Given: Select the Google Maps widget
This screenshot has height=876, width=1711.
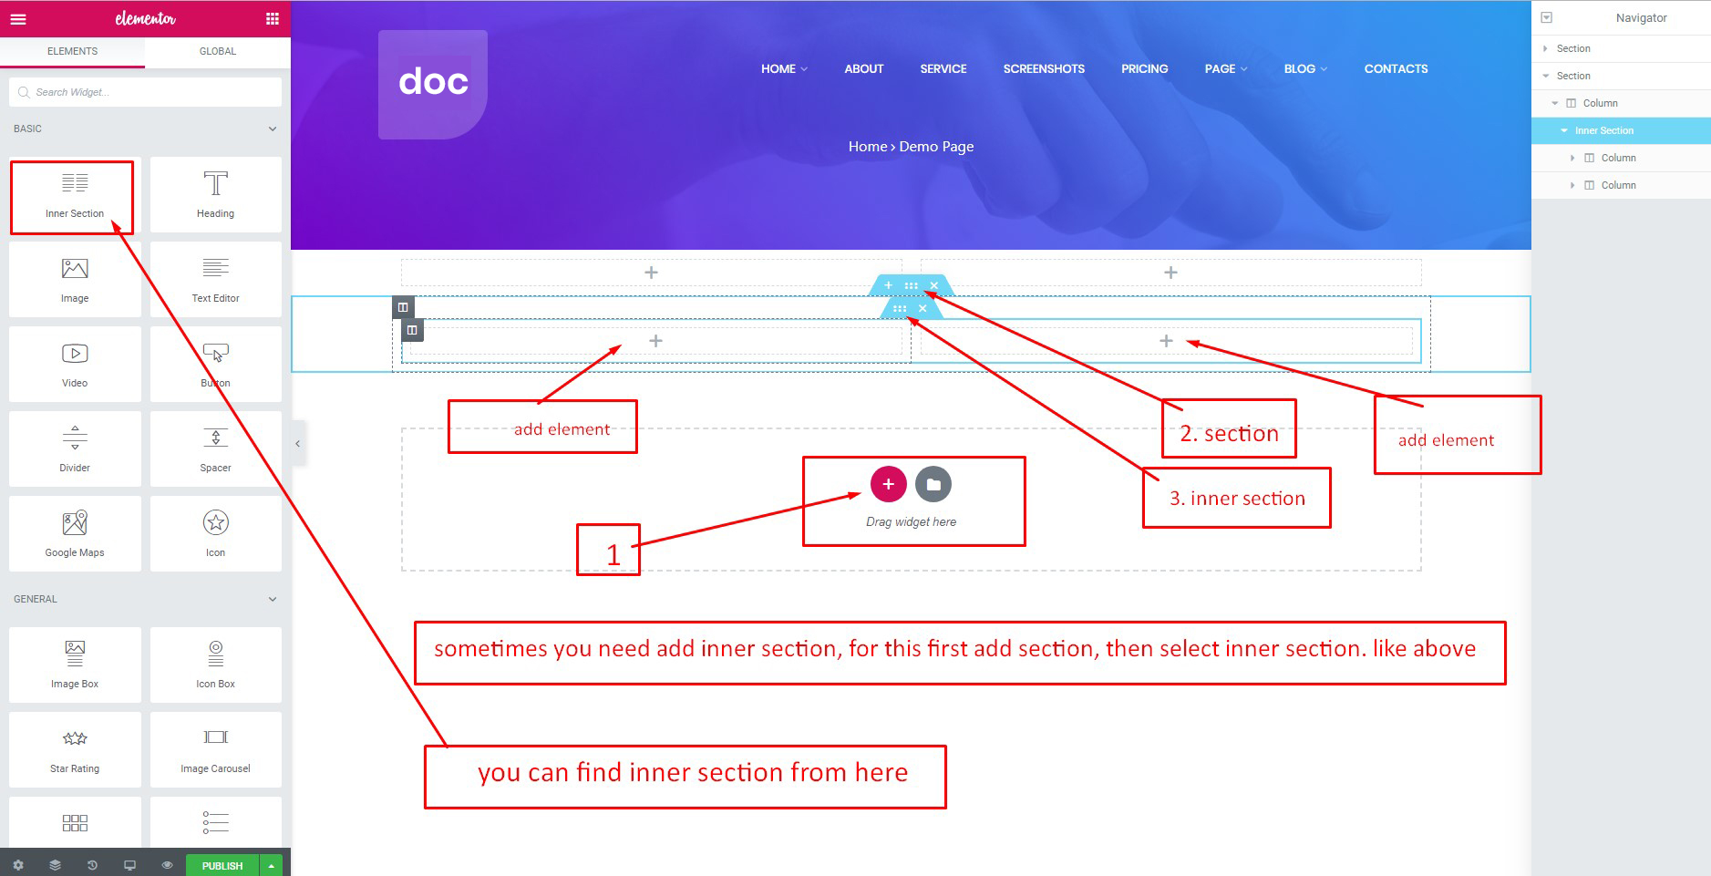Looking at the screenshot, I should coord(75,534).
